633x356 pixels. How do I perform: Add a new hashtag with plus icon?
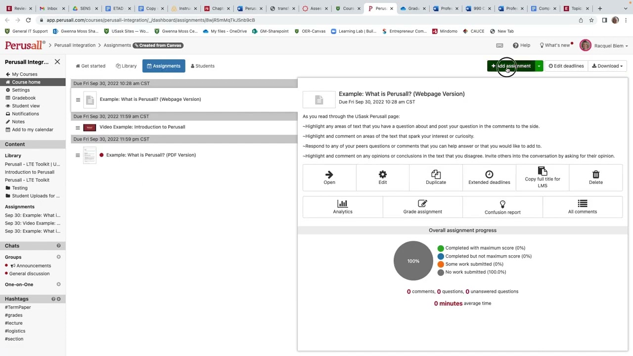tap(58, 299)
